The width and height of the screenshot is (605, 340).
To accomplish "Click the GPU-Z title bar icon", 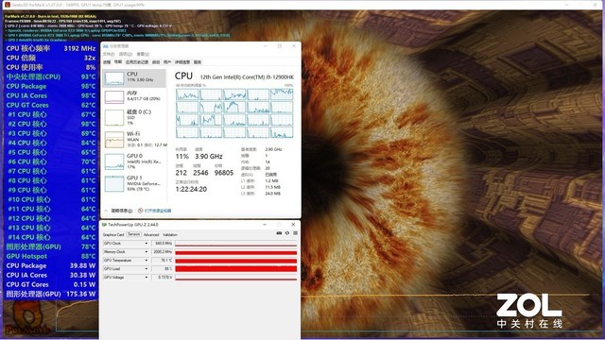I will click(x=104, y=225).
